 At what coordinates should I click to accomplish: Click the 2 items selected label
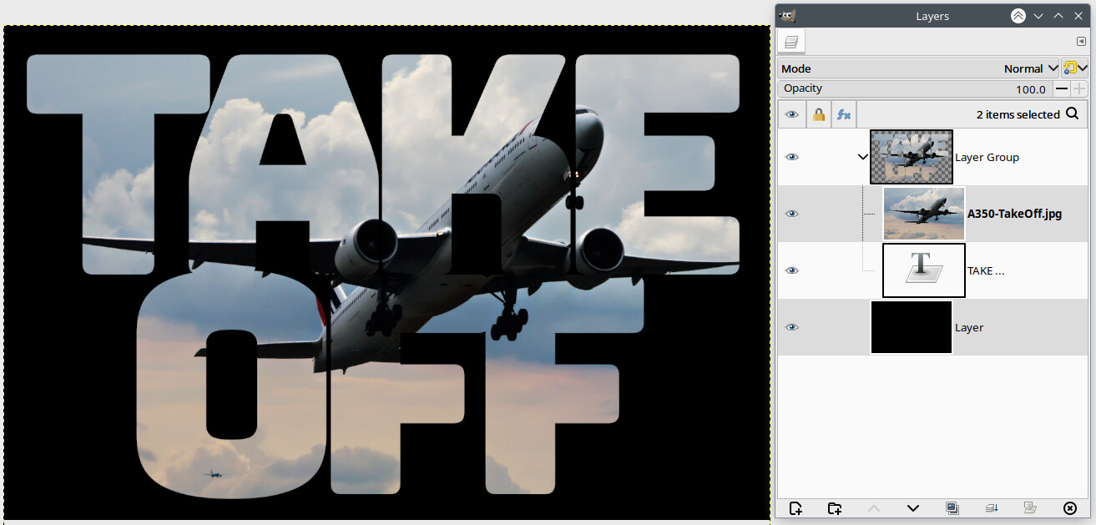click(x=1018, y=114)
